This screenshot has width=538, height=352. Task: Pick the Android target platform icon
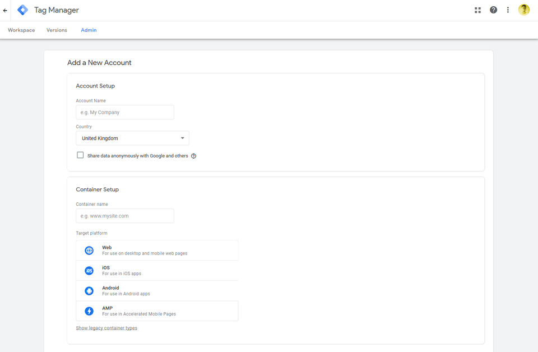(89, 291)
